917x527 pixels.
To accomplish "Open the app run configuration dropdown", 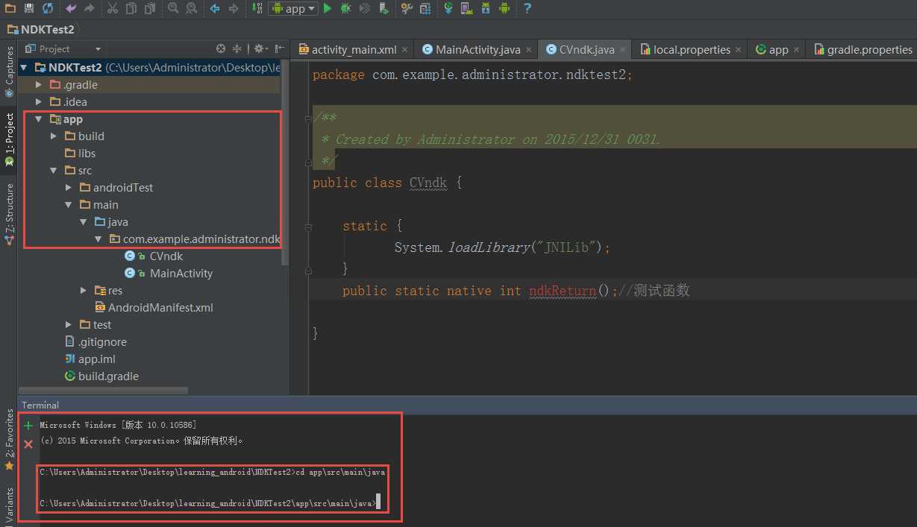I will pyautogui.click(x=292, y=8).
